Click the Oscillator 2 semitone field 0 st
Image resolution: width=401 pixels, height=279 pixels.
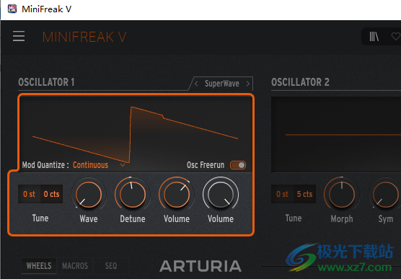[x=282, y=194]
